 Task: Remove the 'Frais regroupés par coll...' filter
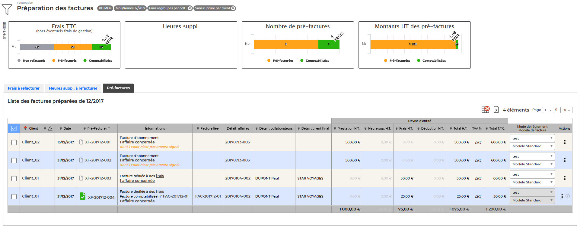190,8
